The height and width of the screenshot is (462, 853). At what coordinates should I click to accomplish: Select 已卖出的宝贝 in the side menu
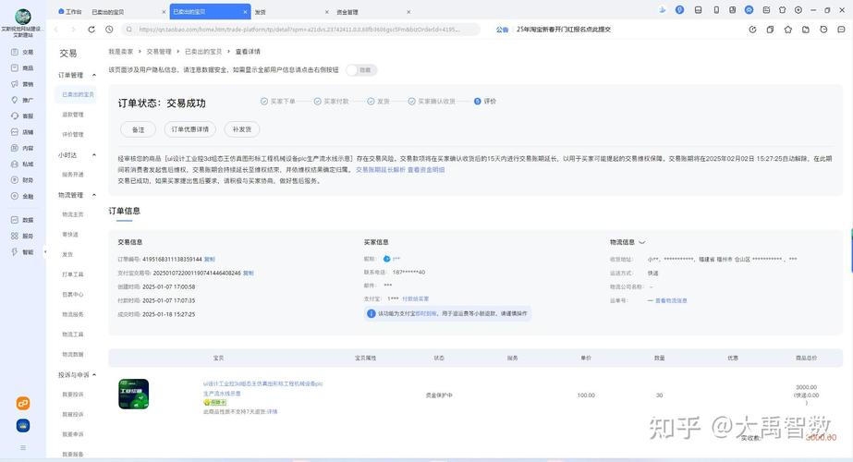click(78, 94)
